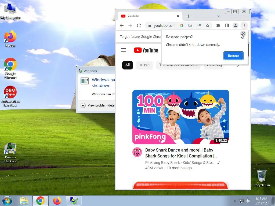Screen dimensions: 275x206
Task: Open the YouTube hamburger menu
Action: pos(123,50)
